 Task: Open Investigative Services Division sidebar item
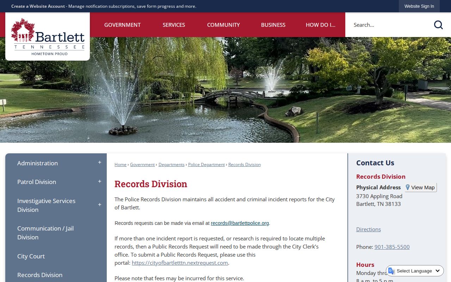coord(46,205)
